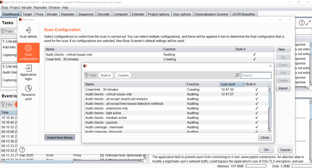312x168 pixels.
Task: Open the Help menu
Action: coord(65,8)
